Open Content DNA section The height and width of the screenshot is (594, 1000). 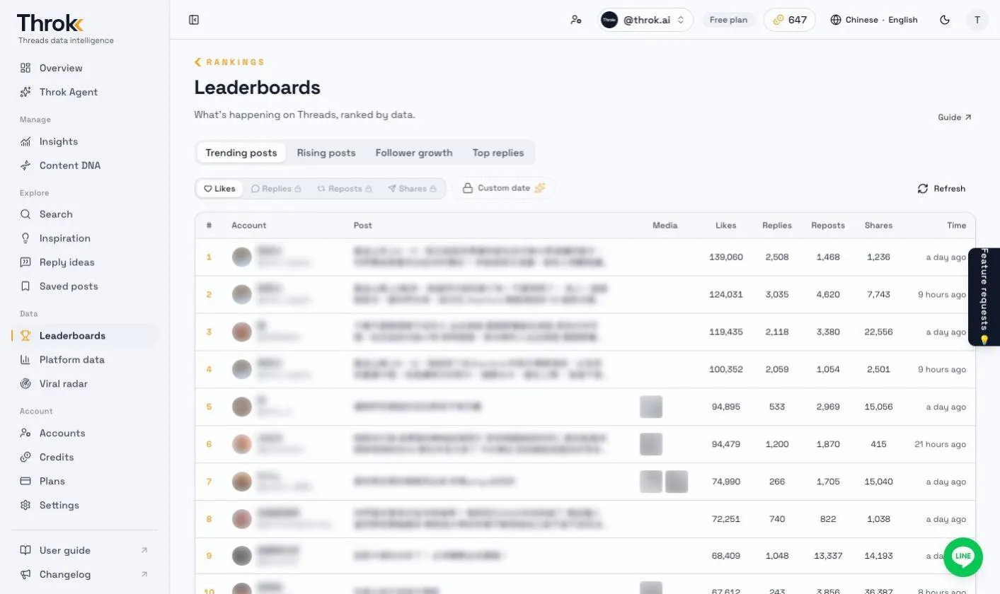pyautogui.click(x=85, y=165)
